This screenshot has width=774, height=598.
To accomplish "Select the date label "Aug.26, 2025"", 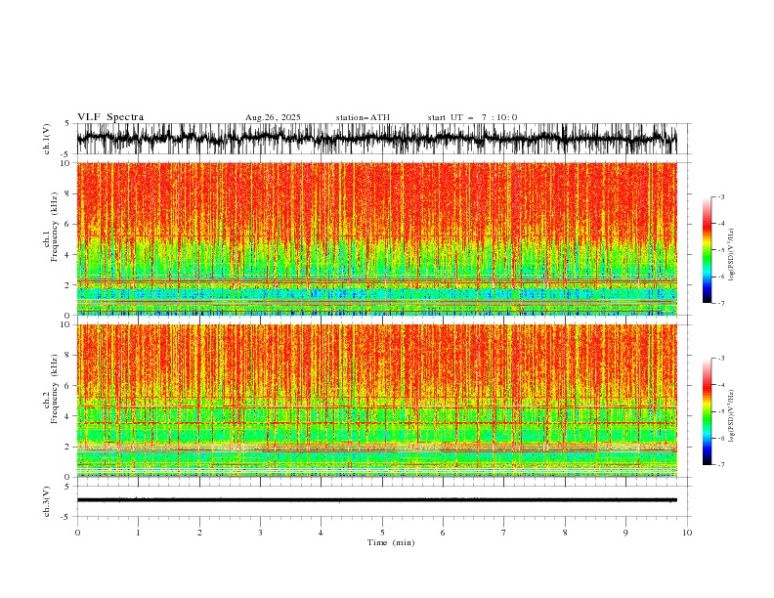I will 273,117.
